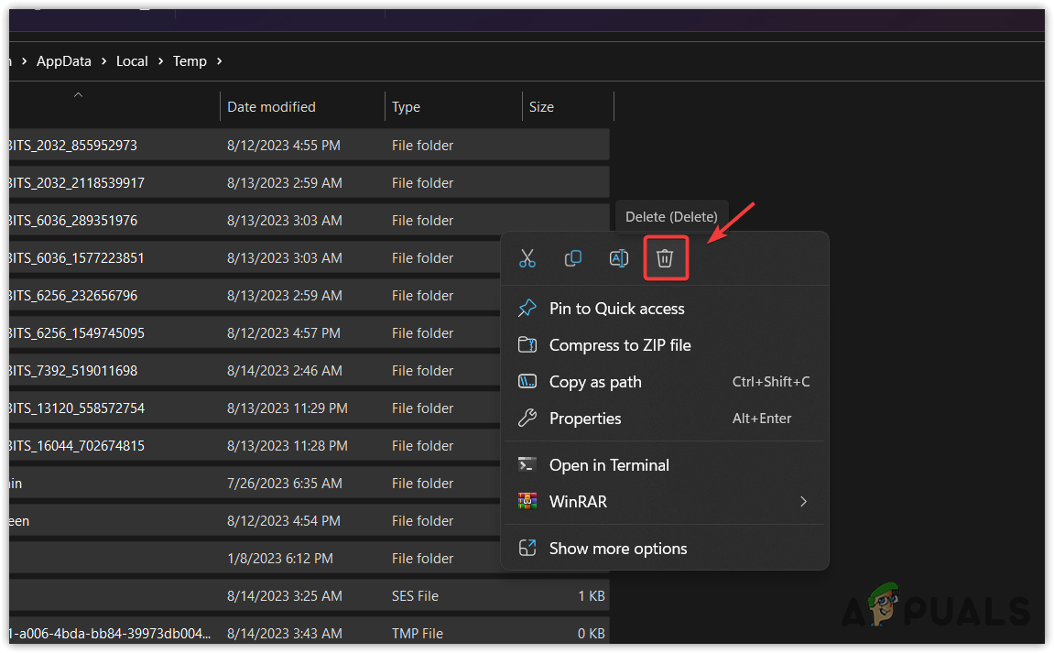
Task: Expand the chevron after Temp
Action: click(220, 61)
